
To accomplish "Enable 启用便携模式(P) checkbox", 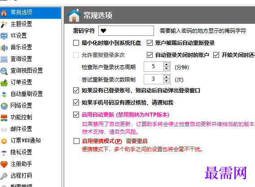I will [x=76, y=141].
